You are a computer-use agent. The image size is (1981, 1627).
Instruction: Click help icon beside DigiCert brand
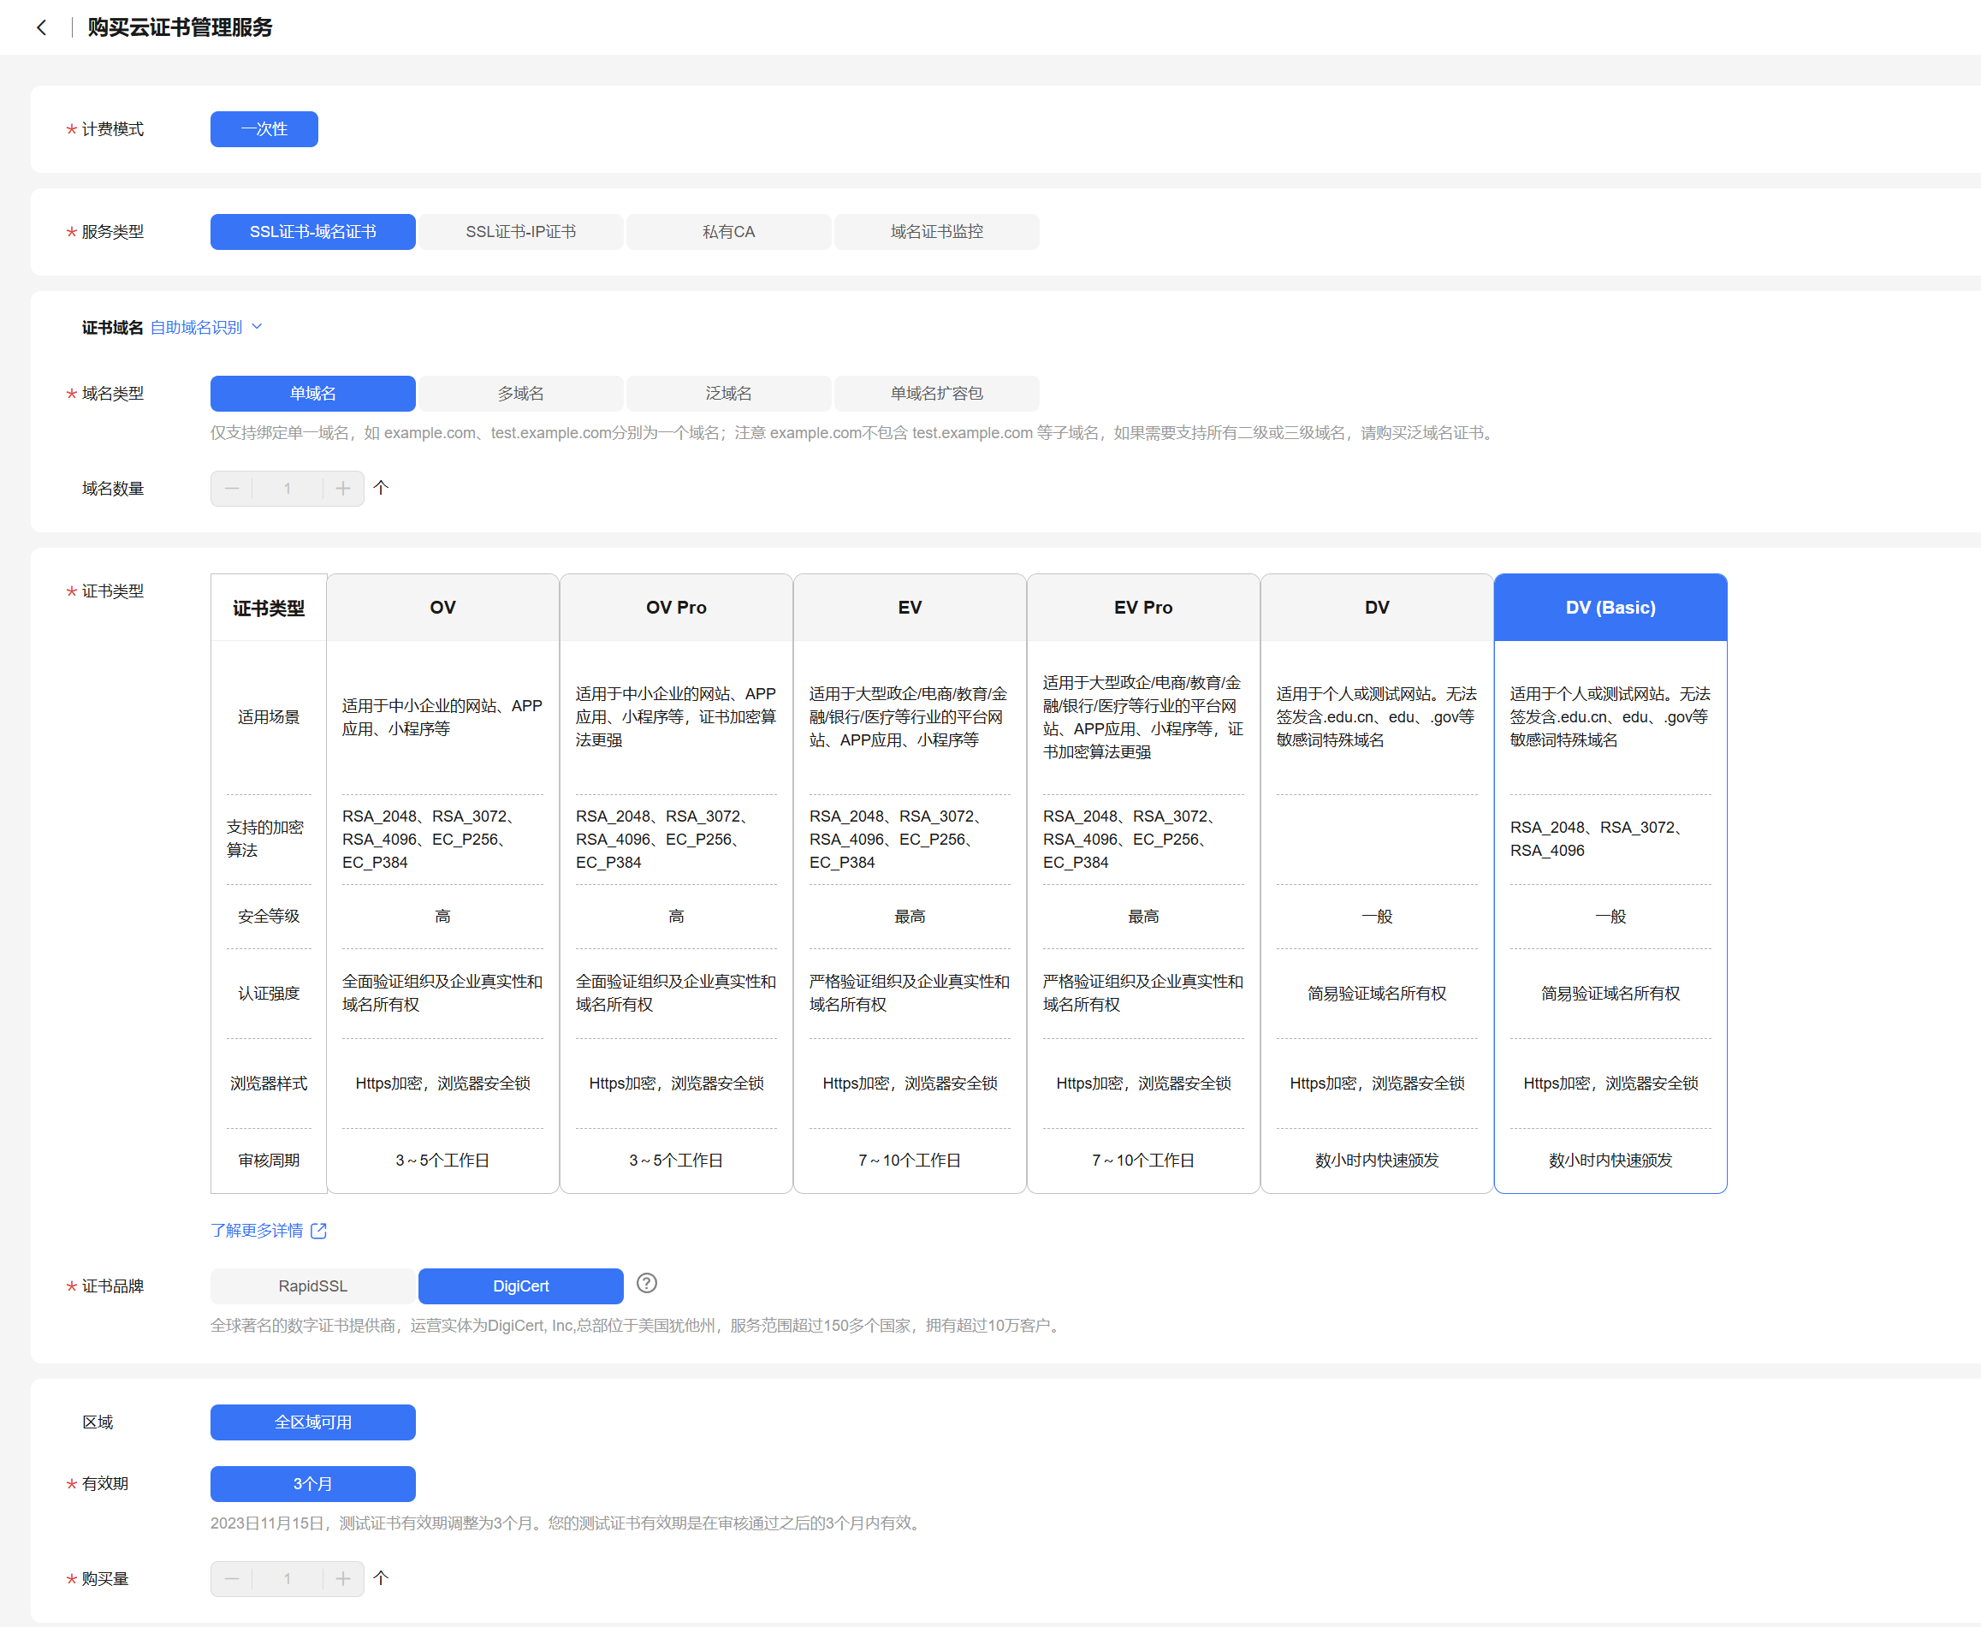tap(647, 1283)
